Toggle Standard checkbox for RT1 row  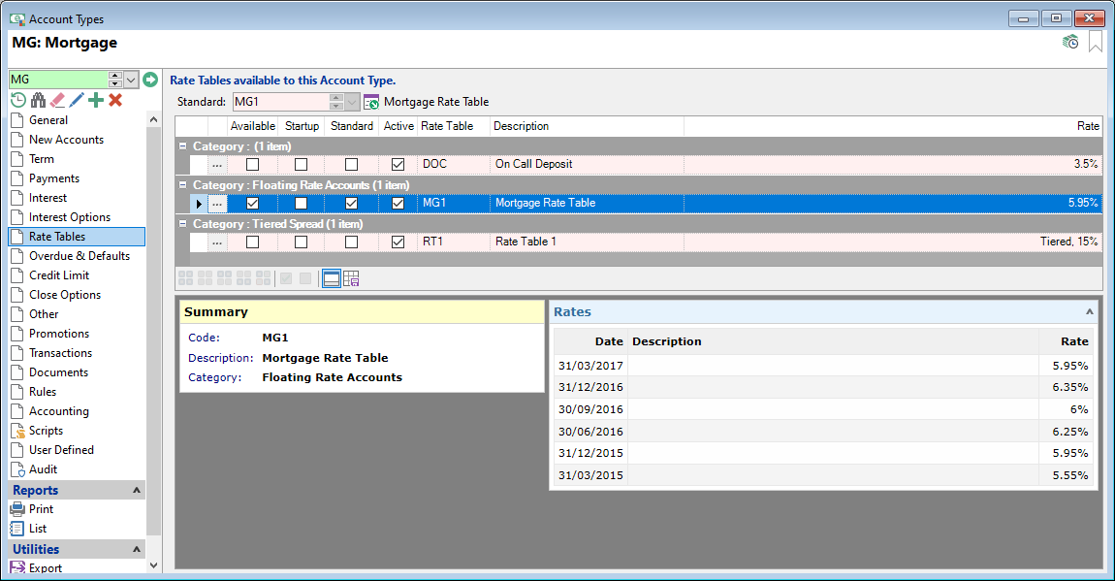tap(351, 242)
